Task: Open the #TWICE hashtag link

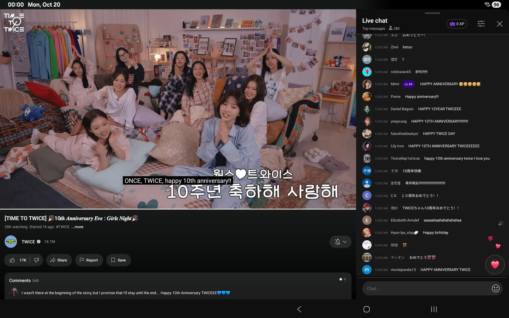Action: pos(63,227)
